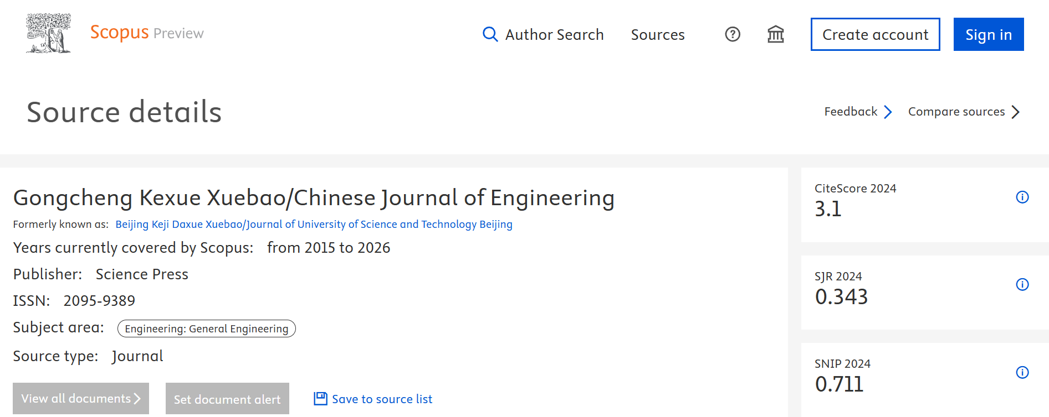Click the Sign in button
The height and width of the screenshot is (417, 1049).
(989, 34)
